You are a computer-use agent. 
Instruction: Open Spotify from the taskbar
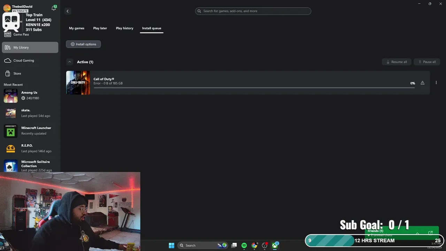pos(244,245)
